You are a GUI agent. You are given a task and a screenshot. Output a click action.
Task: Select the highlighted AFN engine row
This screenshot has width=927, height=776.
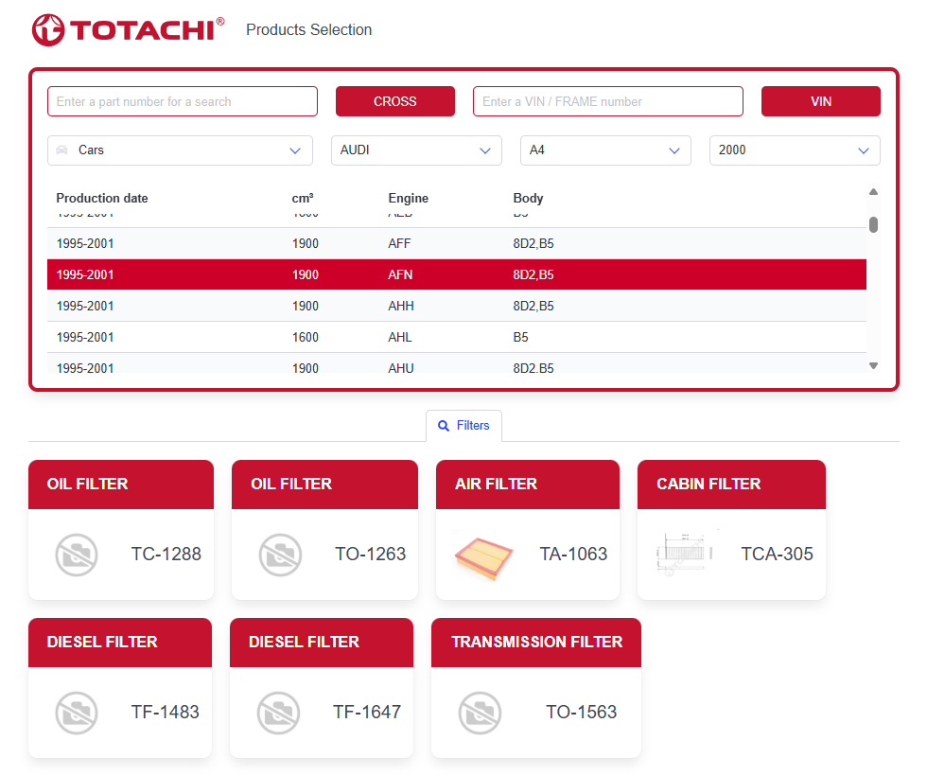(456, 274)
